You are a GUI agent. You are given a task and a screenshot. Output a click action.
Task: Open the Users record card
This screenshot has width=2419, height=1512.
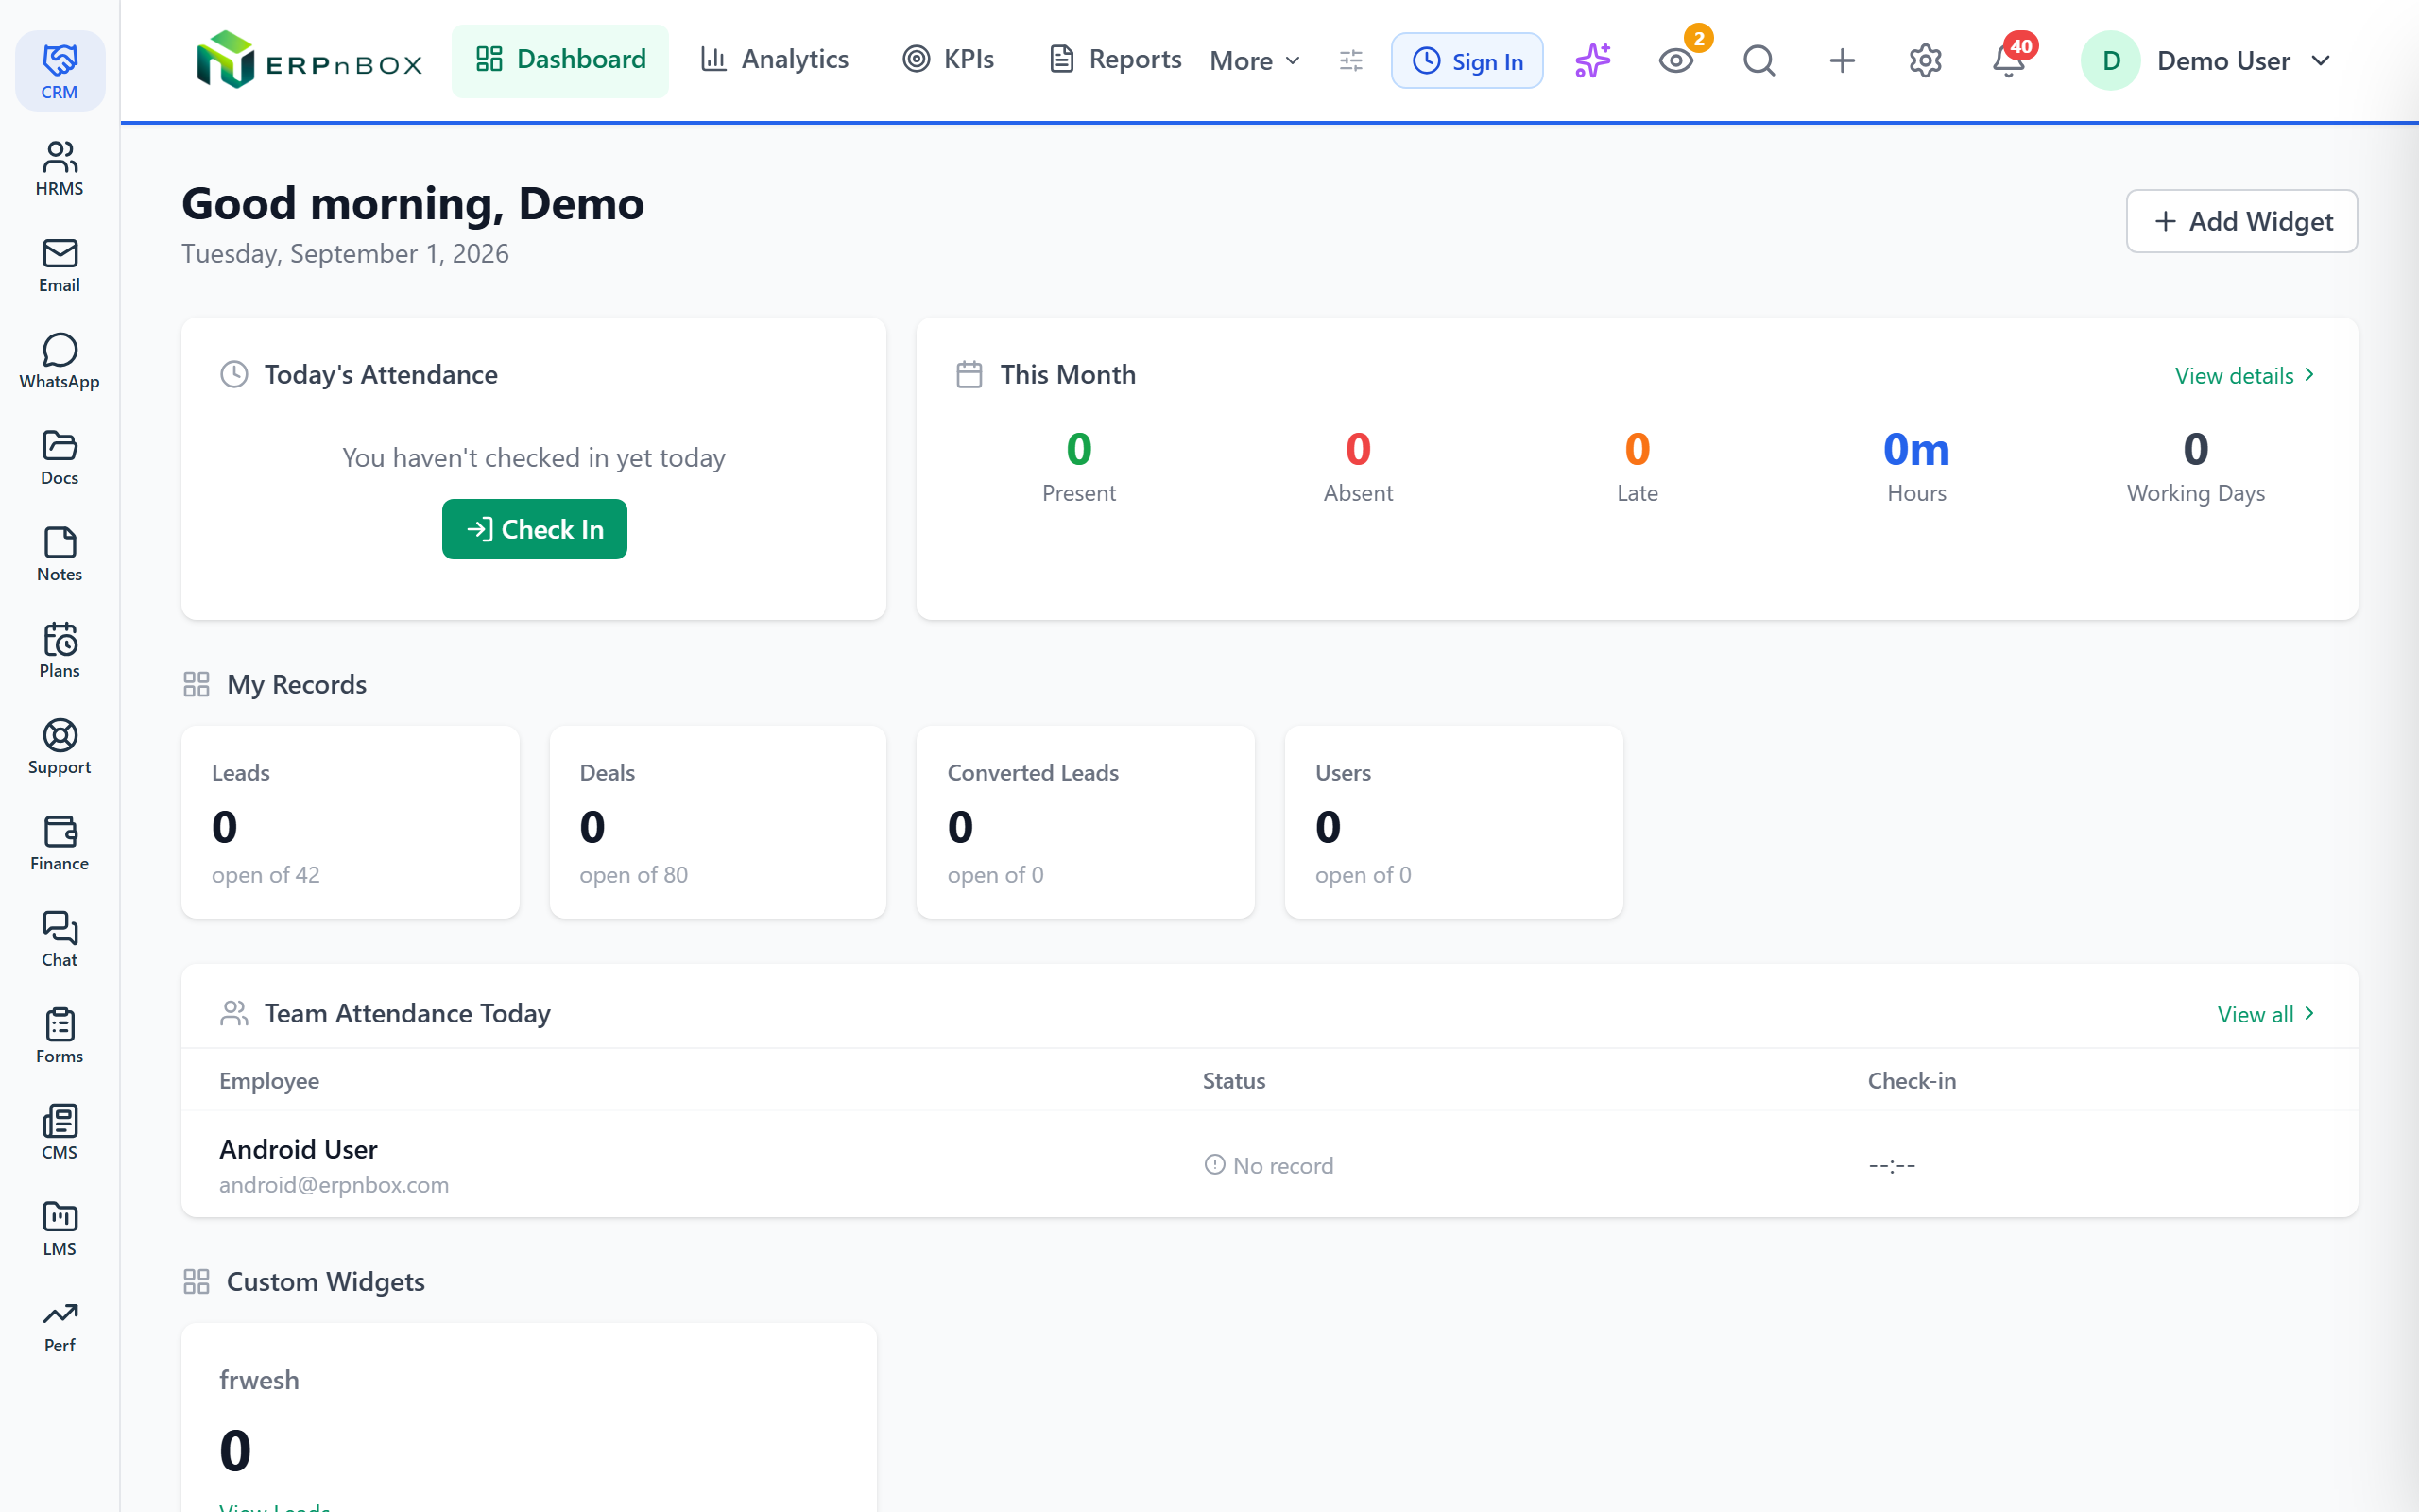(1453, 822)
